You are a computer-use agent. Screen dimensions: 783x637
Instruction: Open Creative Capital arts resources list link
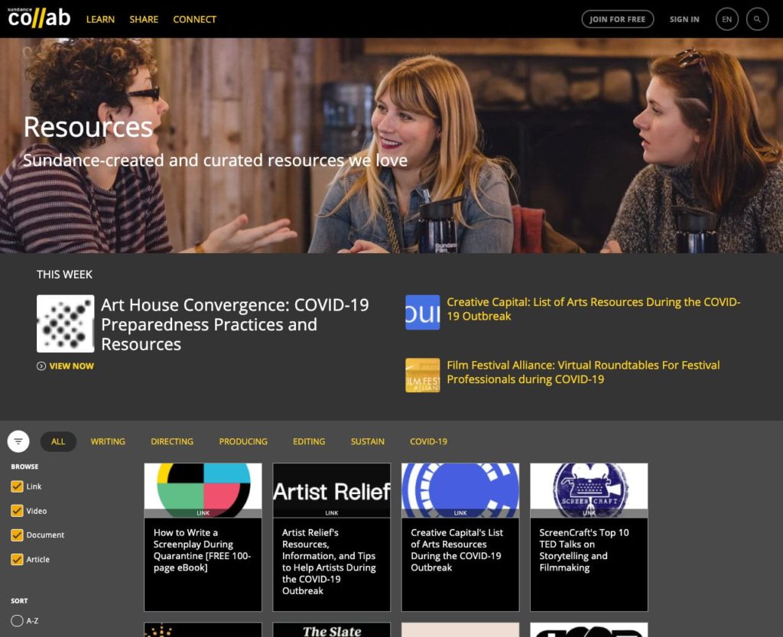point(593,309)
